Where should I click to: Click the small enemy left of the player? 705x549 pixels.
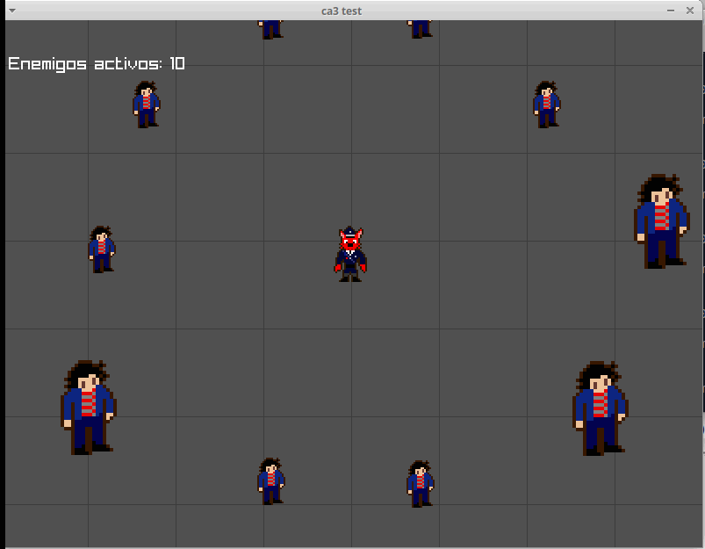pos(102,249)
